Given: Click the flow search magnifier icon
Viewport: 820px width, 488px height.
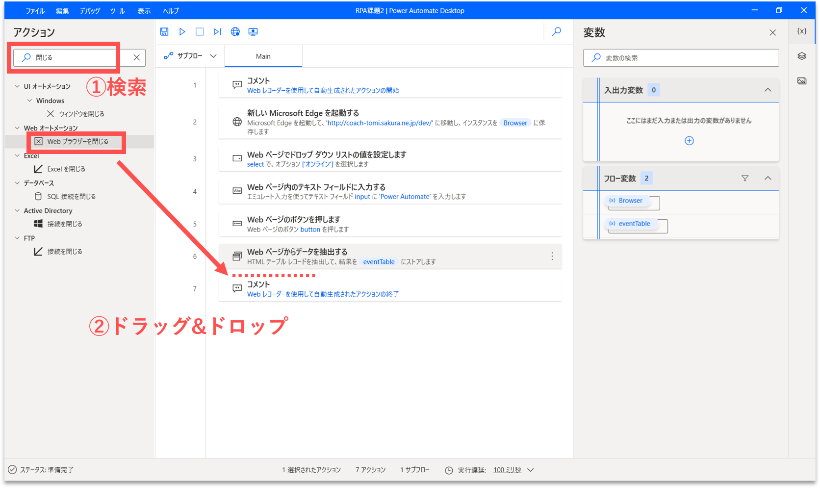Looking at the screenshot, I should coord(557,32).
